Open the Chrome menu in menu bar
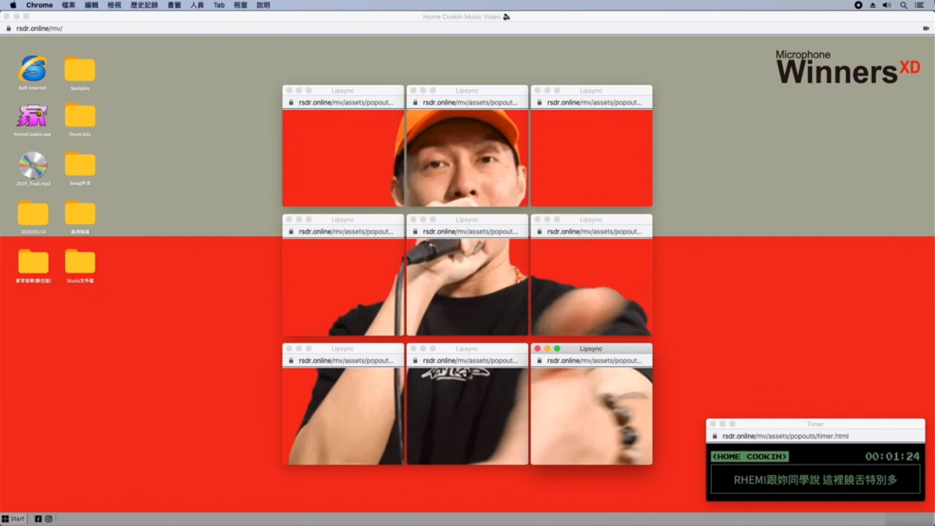Screen dimensions: 935x526 (39, 5)
